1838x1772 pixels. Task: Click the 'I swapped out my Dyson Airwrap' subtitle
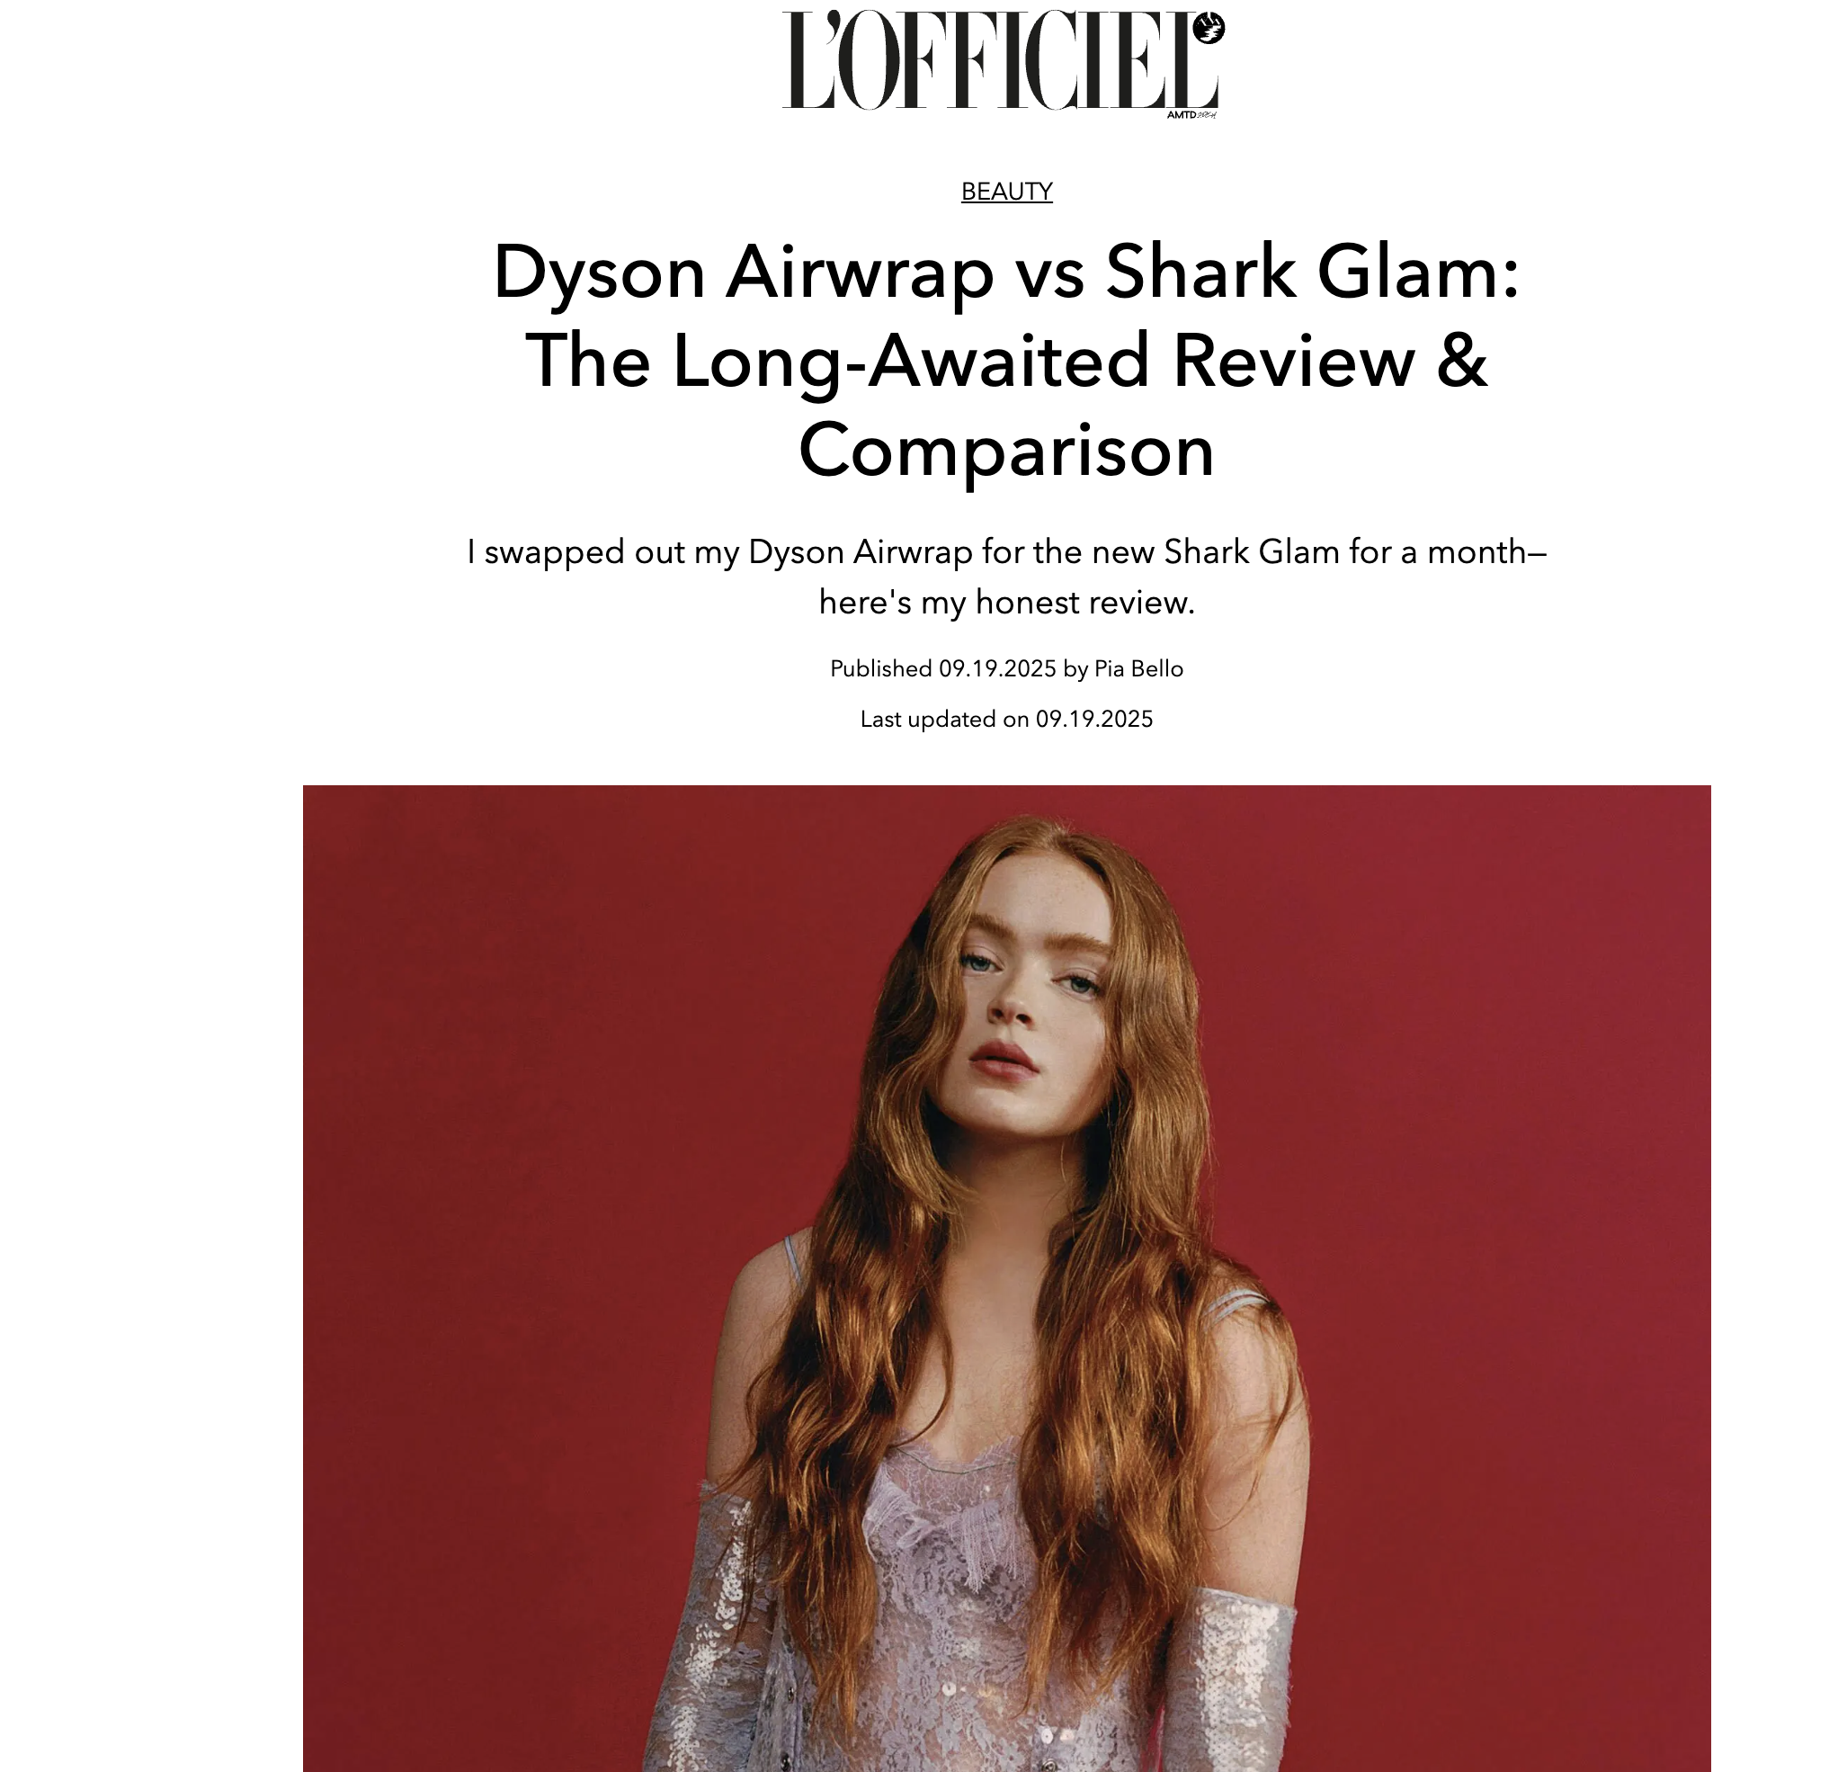(x=1006, y=551)
